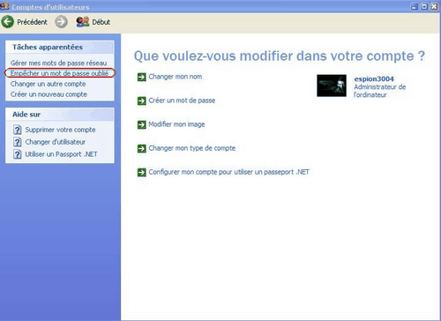The image size is (441, 321).
Task: Maximize the Comptes d'utilisateurs window
Action: pos(424,7)
